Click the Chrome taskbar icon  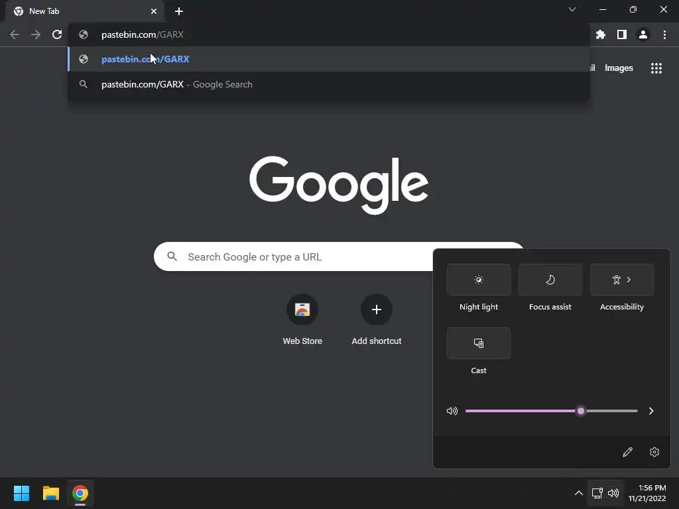(x=80, y=493)
